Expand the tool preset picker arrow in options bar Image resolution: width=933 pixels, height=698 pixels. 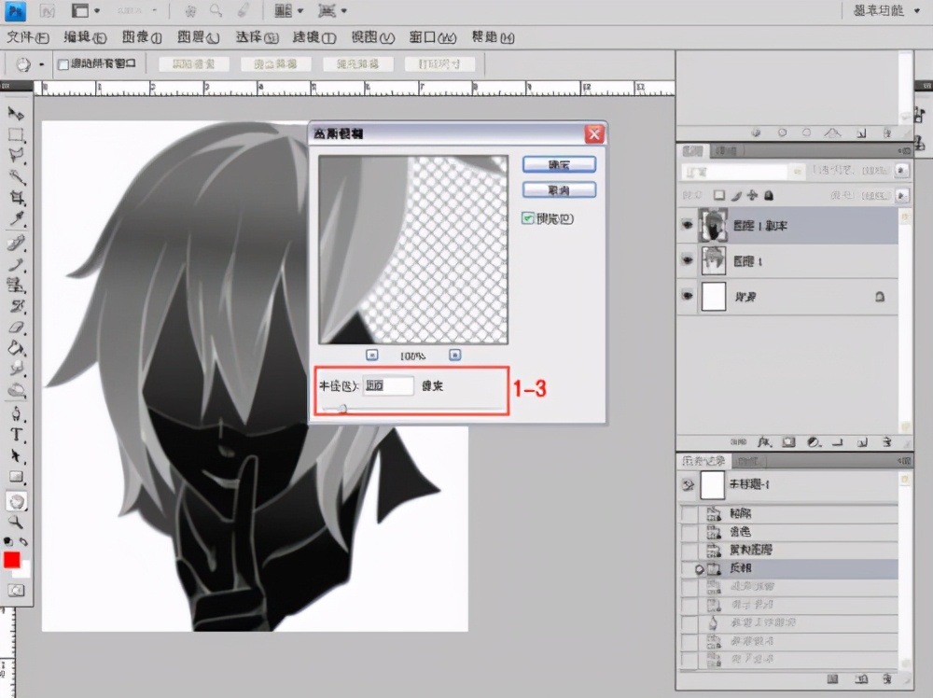pyautogui.click(x=42, y=64)
